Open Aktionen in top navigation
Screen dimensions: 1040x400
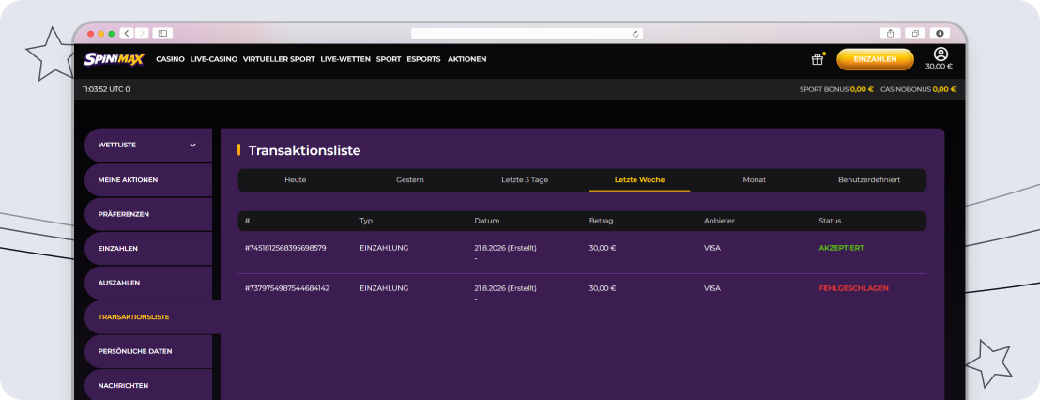click(466, 59)
